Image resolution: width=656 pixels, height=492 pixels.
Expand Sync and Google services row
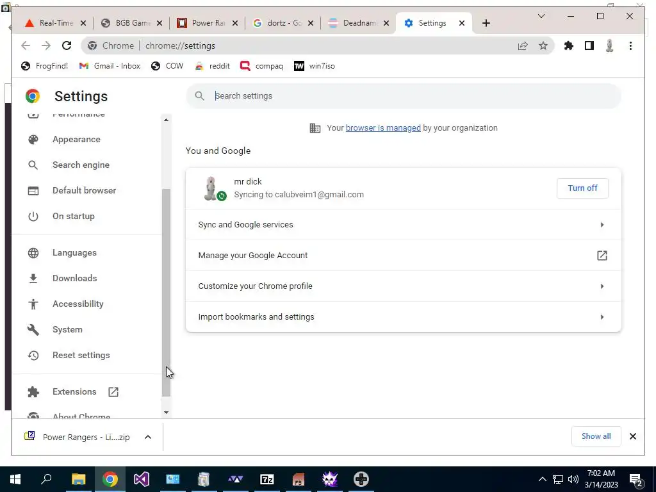[404, 225]
